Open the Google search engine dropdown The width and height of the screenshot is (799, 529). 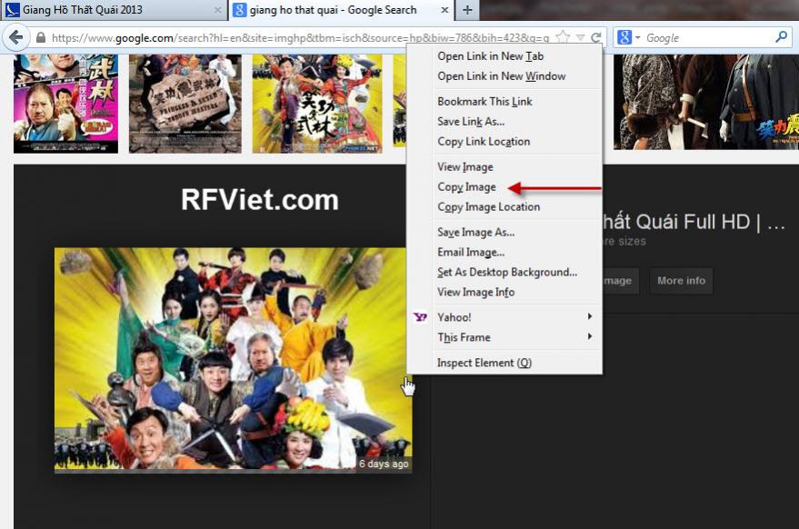coord(629,38)
